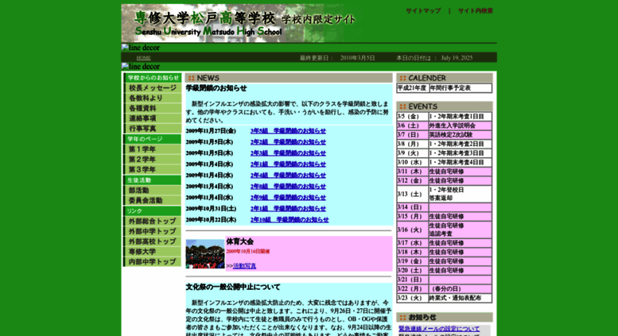Open 各種資料 sidebar item
The width and height of the screenshot is (618, 336).
153,108
